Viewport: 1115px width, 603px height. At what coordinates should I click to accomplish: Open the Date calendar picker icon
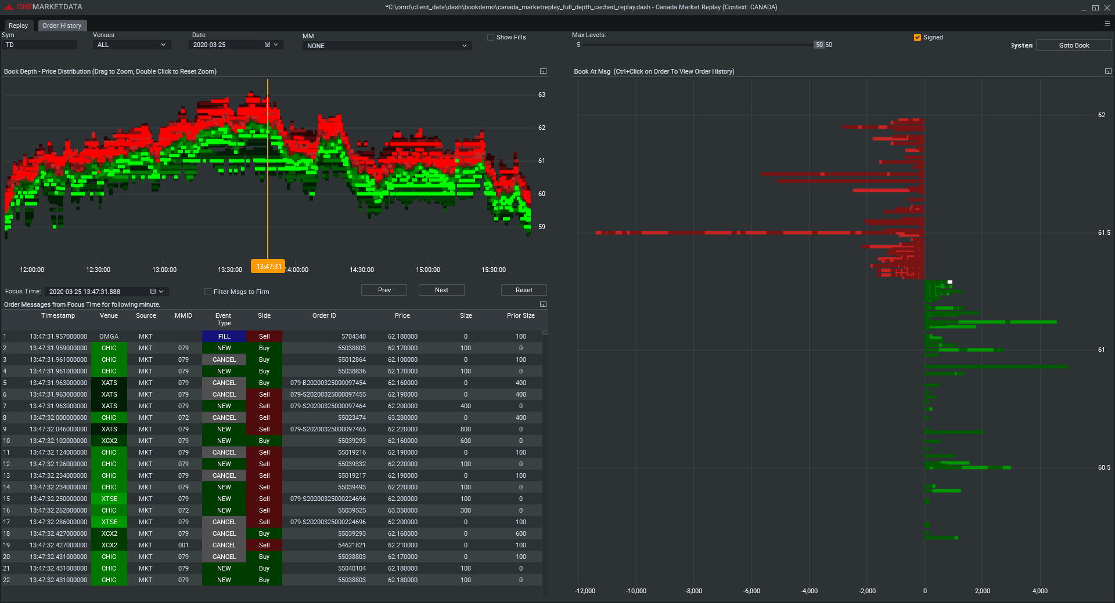coord(267,45)
